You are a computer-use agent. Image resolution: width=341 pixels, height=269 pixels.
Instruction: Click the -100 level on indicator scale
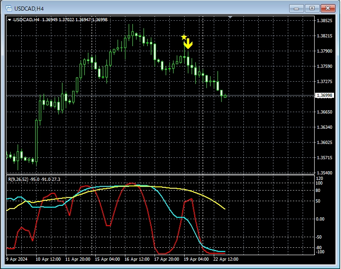pyautogui.click(x=320, y=252)
